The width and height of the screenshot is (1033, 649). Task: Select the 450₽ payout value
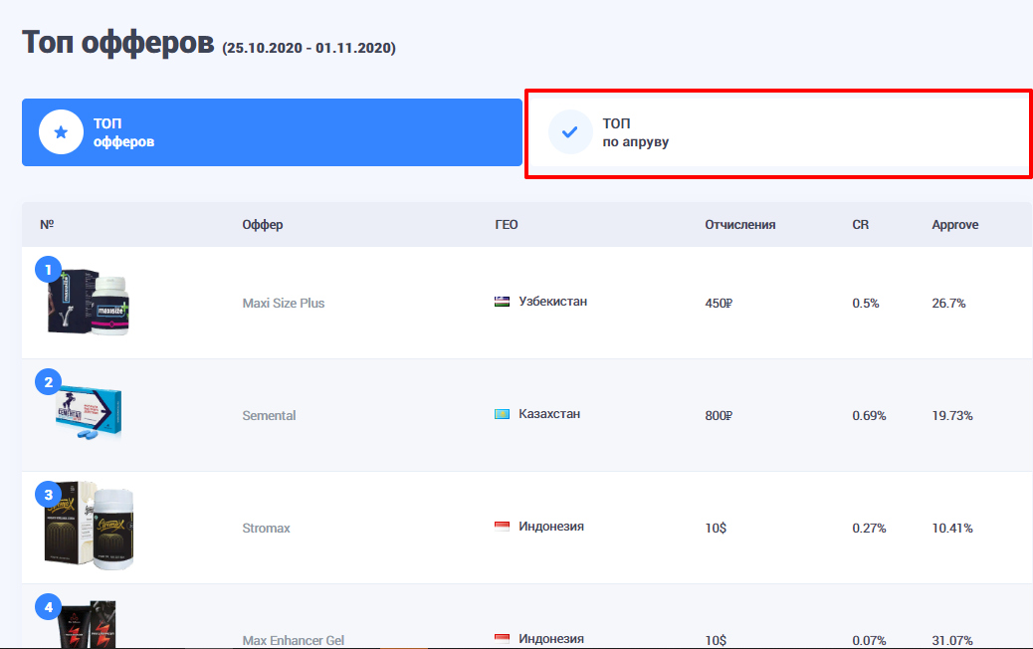point(719,303)
